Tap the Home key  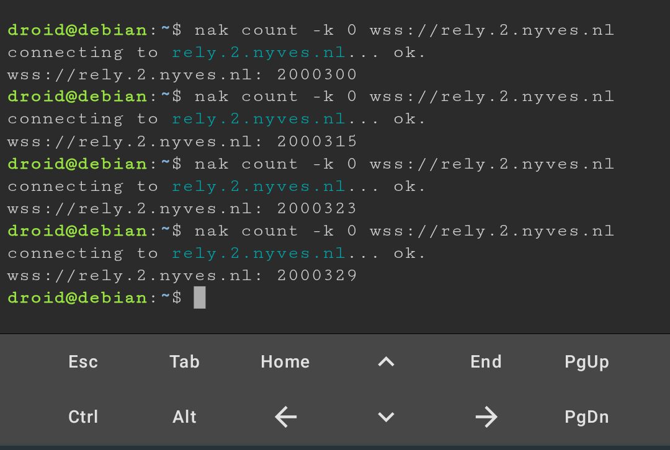[285, 362]
